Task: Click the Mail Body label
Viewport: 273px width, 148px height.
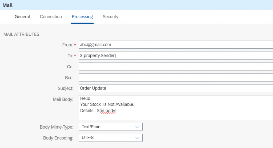Action: [x=63, y=99]
